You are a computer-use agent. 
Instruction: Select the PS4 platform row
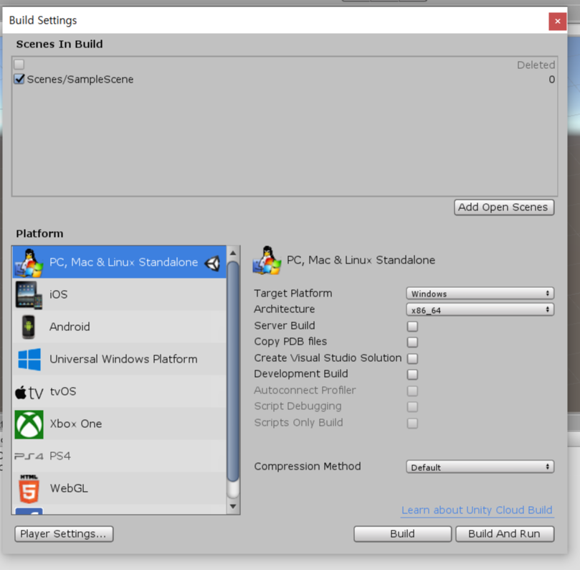(120, 456)
